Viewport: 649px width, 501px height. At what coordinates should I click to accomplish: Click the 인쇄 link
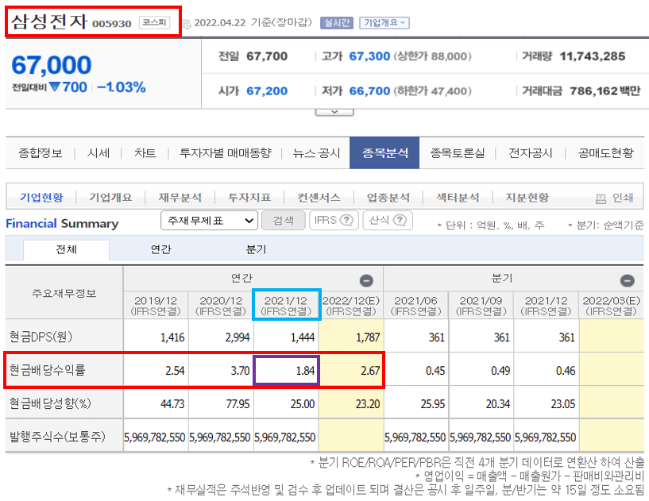(623, 198)
